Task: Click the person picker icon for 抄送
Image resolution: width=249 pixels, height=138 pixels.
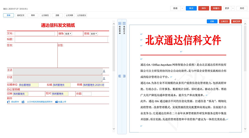Action: click(104, 78)
